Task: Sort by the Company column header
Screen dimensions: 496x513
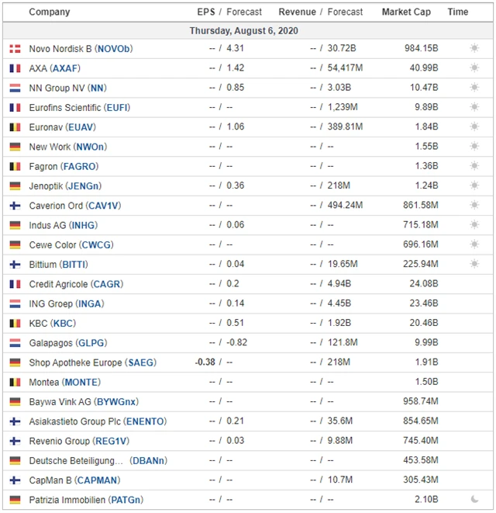Action: (x=49, y=12)
